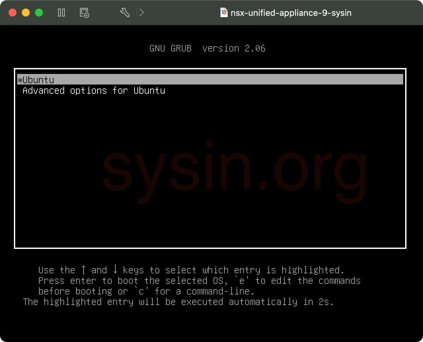Open virtual machine settings via wrench icon
The height and width of the screenshot is (342, 423).
(125, 13)
